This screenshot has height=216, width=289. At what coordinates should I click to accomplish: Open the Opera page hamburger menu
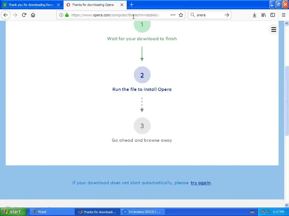tap(274, 30)
